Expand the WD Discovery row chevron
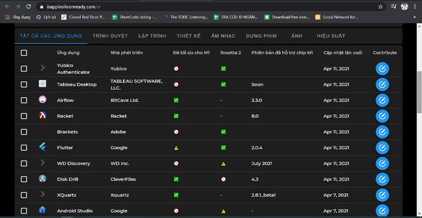The image size is (422, 218). [43, 162]
